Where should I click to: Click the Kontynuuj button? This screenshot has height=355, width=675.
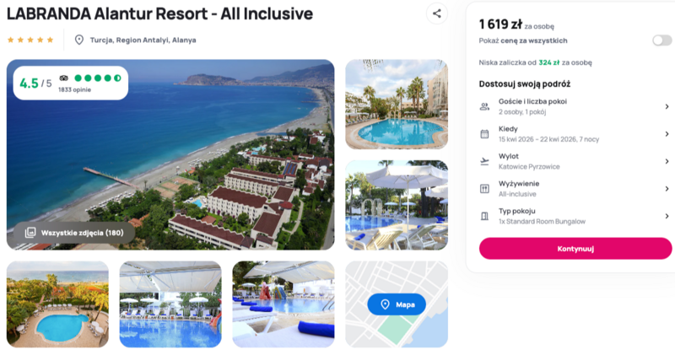(575, 248)
